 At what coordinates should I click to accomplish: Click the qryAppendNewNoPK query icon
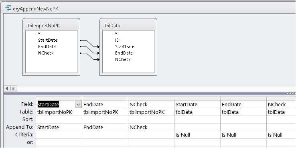click(8, 8)
